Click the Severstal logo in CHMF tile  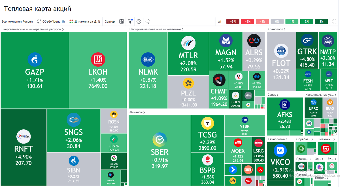pos(219,80)
